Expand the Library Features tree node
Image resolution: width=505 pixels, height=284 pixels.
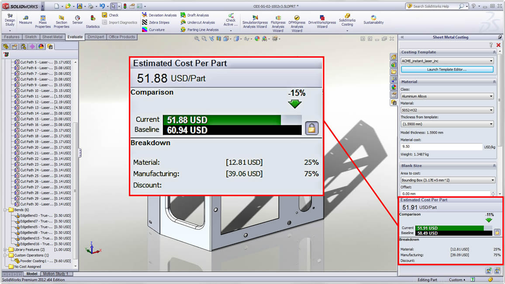coord(6,249)
